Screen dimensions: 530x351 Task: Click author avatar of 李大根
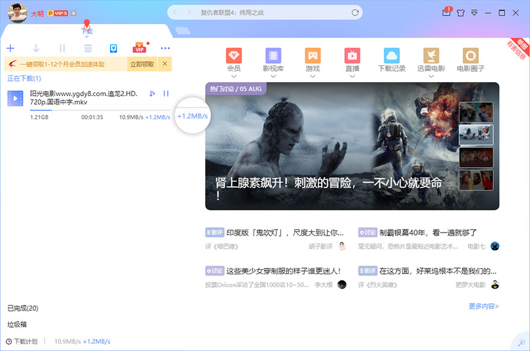(x=342, y=285)
